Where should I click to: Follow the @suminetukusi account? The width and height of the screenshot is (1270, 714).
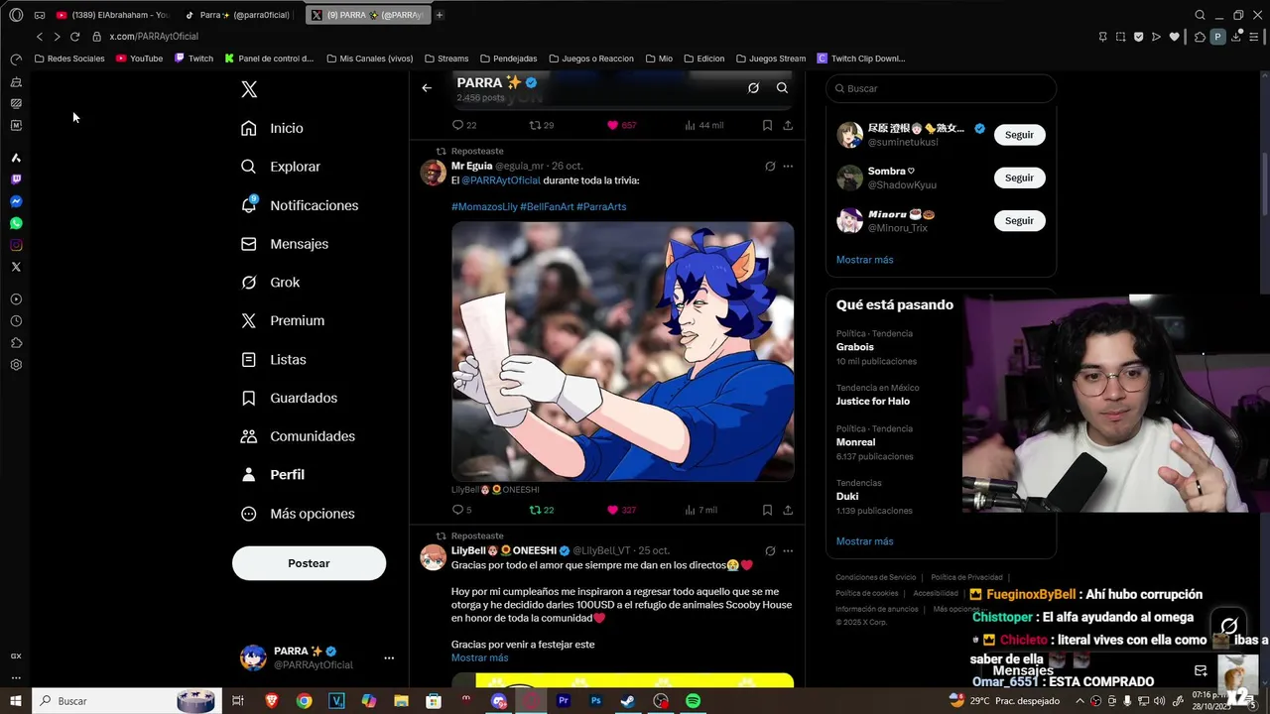(x=1019, y=135)
